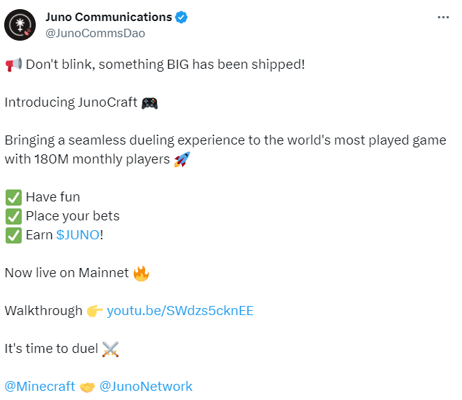
Task: Click the red megaphone emoji
Action: click(13, 65)
